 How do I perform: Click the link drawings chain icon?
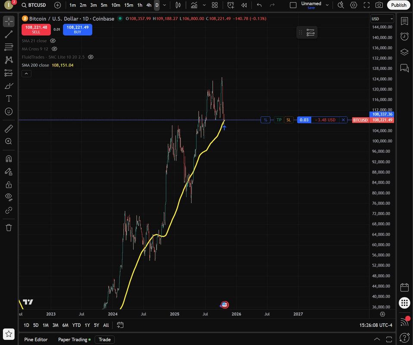(x=9, y=210)
